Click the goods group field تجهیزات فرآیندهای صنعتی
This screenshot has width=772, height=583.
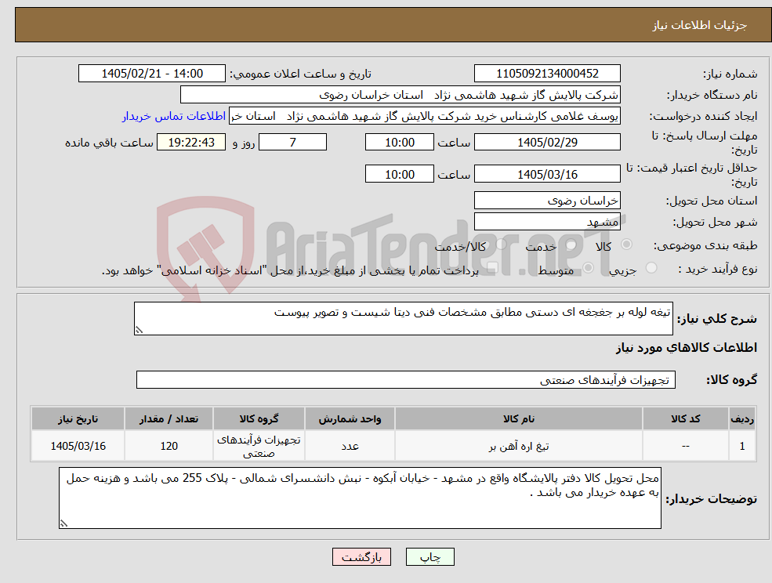406,379
